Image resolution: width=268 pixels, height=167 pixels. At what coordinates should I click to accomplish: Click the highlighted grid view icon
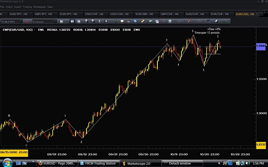coord(72,21)
